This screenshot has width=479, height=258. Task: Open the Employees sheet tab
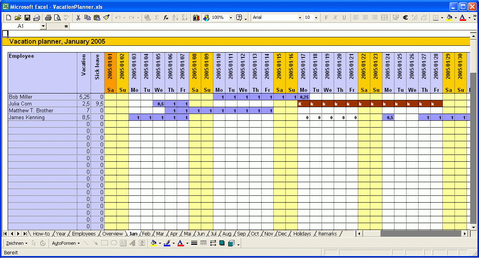coord(84,234)
